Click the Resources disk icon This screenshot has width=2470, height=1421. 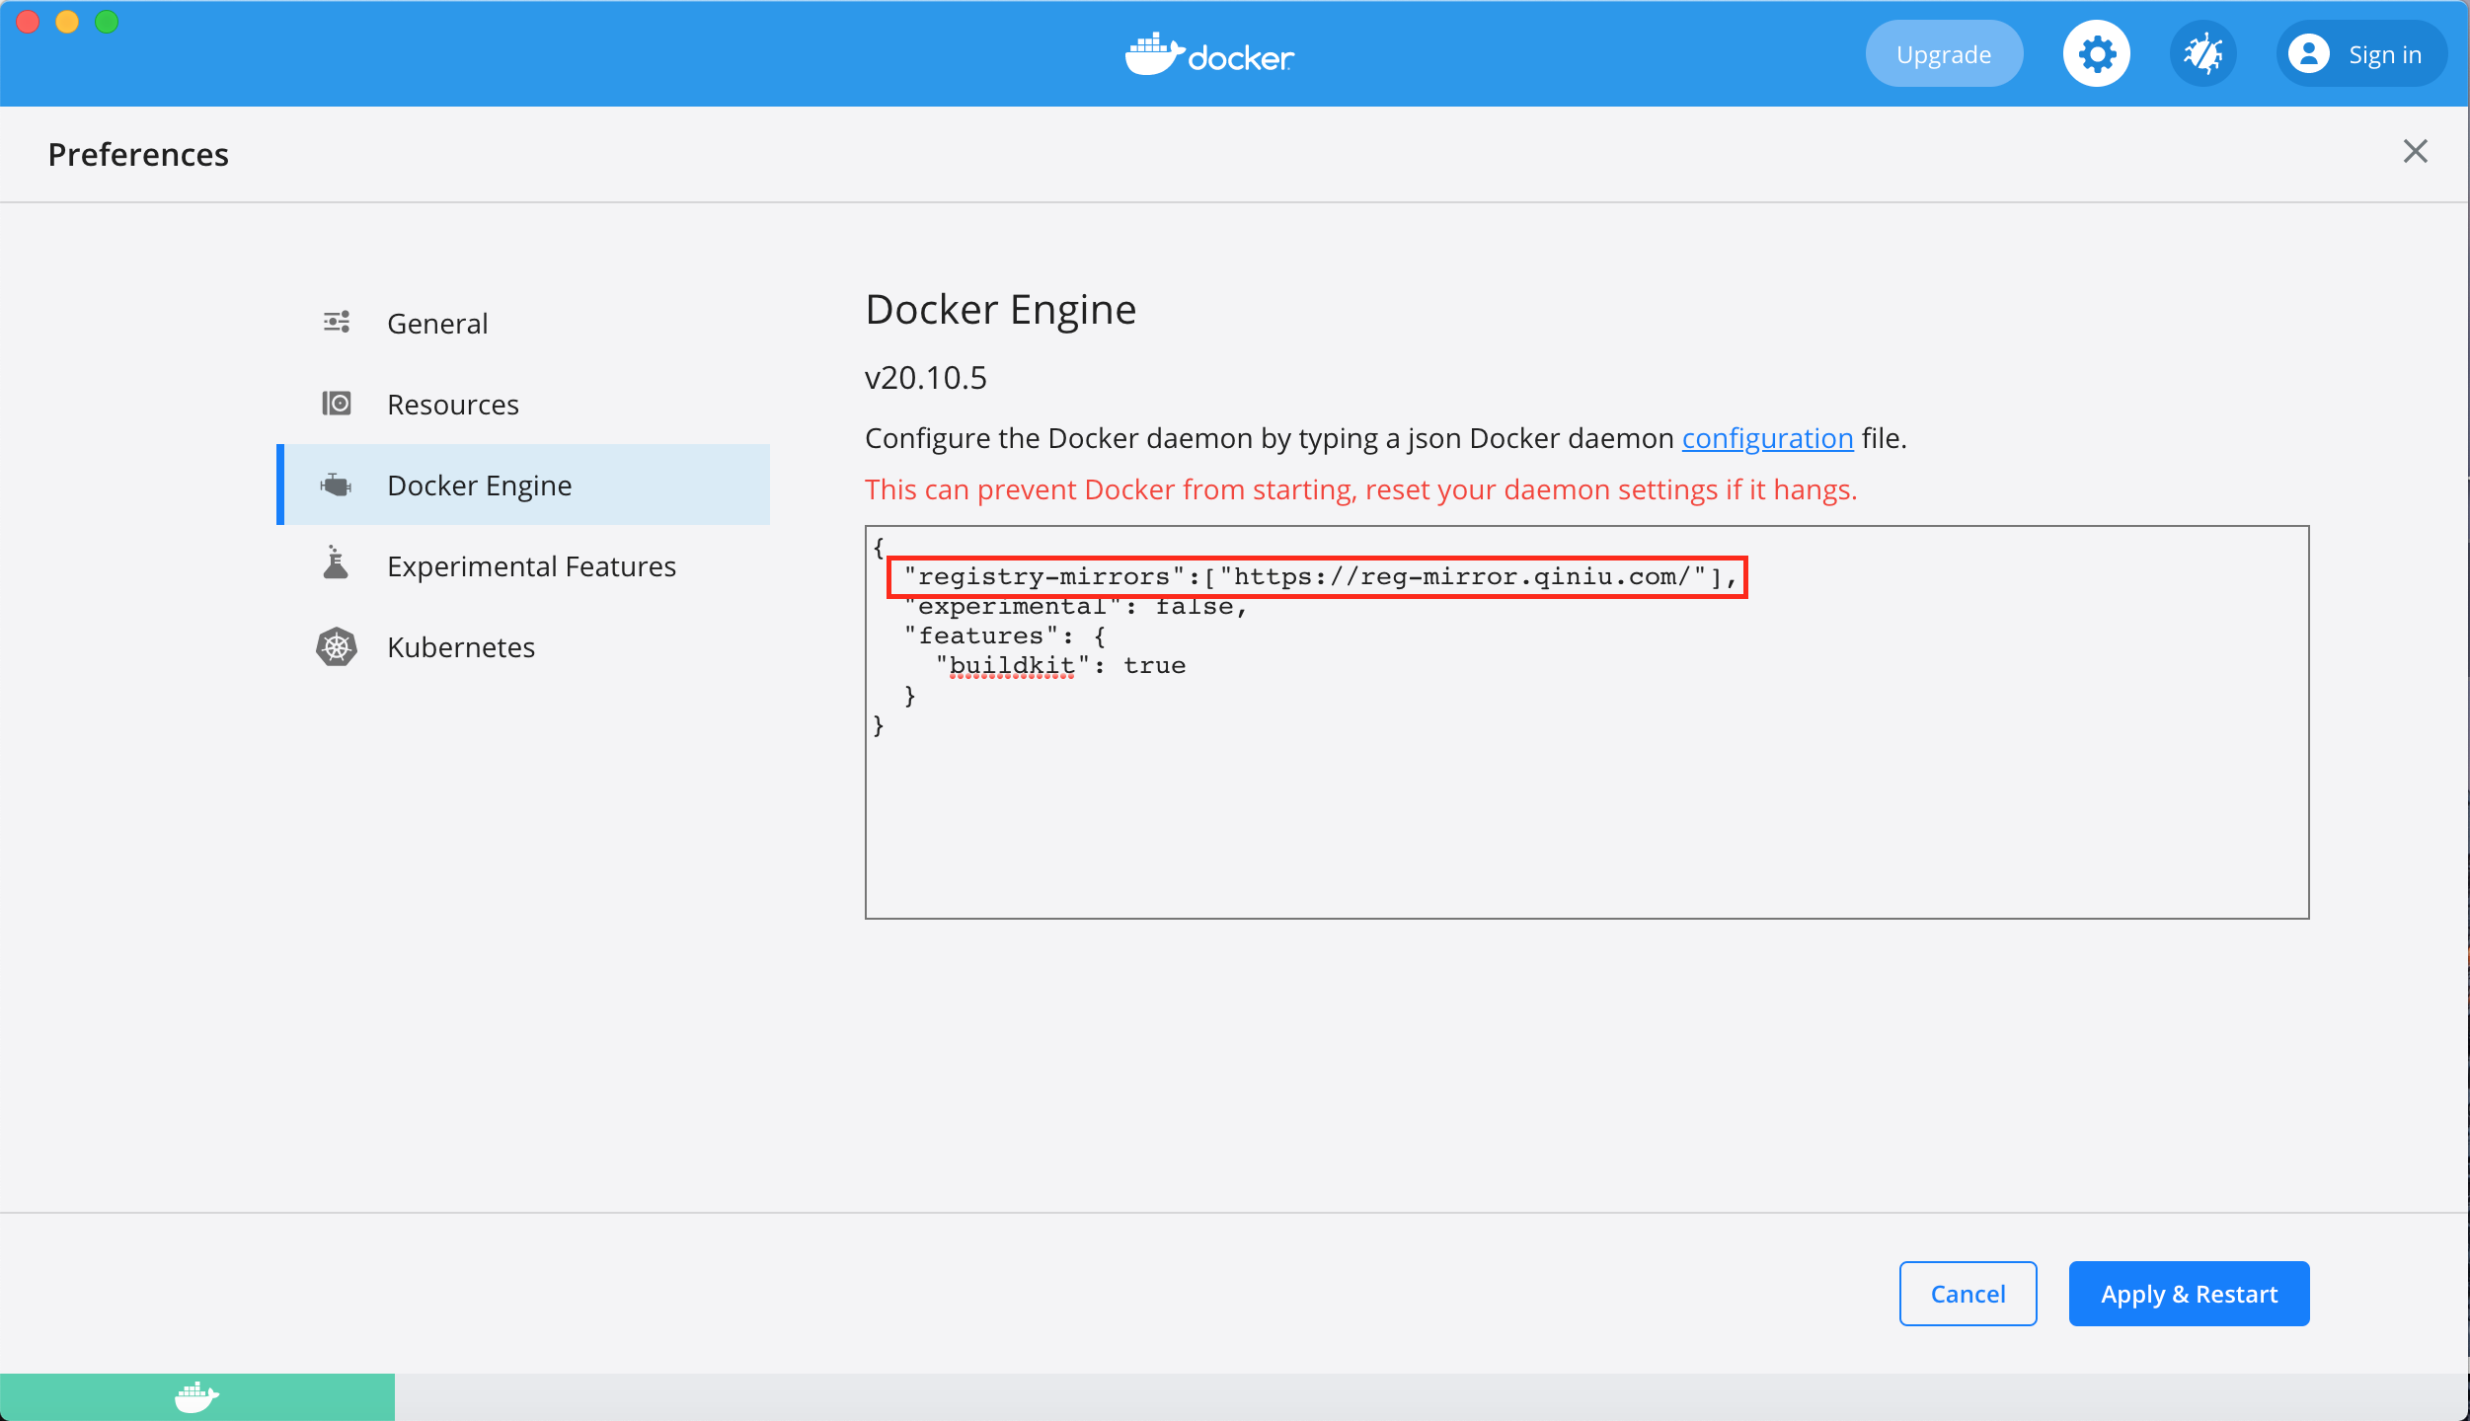tap(337, 404)
